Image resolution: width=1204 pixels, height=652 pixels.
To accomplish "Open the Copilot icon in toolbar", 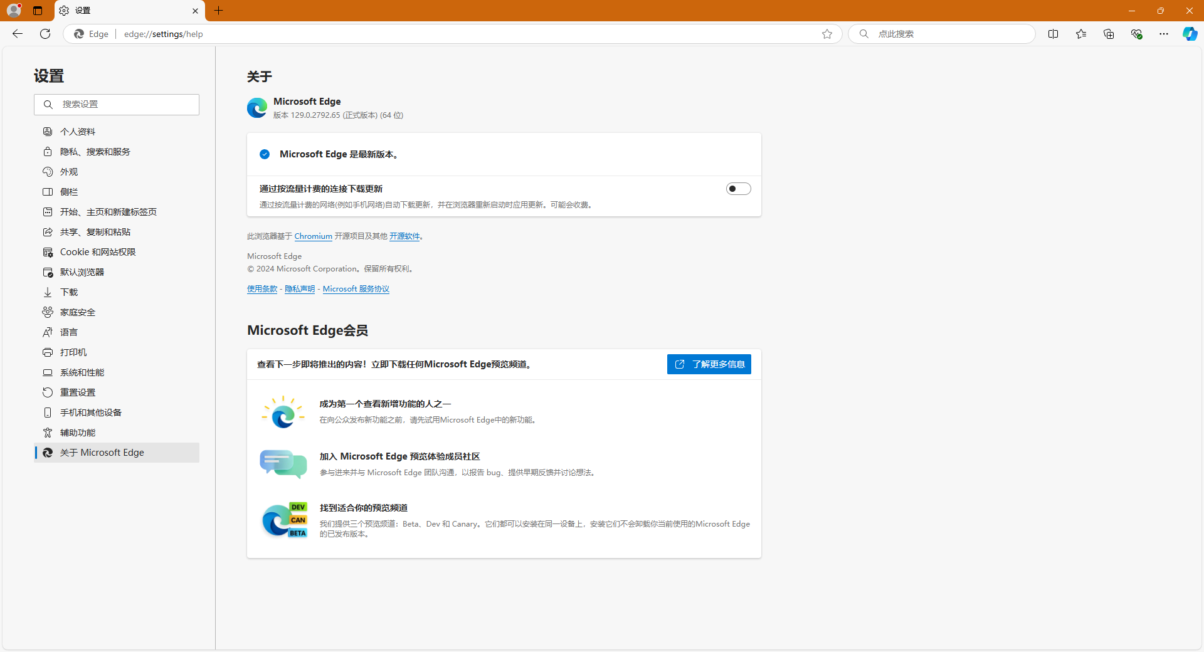I will pyautogui.click(x=1190, y=34).
